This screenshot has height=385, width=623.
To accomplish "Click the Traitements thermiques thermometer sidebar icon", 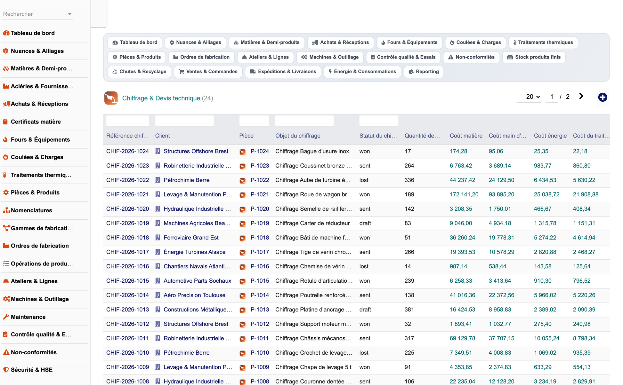I will pos(5,175).
